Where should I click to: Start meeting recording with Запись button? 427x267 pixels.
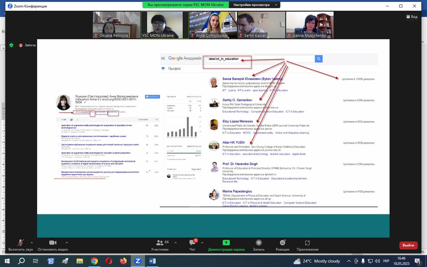[x=259, y=244]
